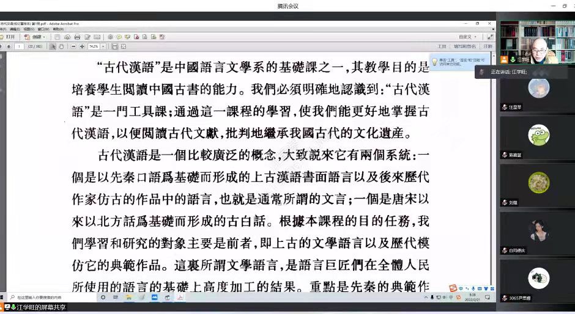Open the 窗口 (Window) menu
Image resolution: width=575 pixels, height=314 pixels.
[43, 29]
